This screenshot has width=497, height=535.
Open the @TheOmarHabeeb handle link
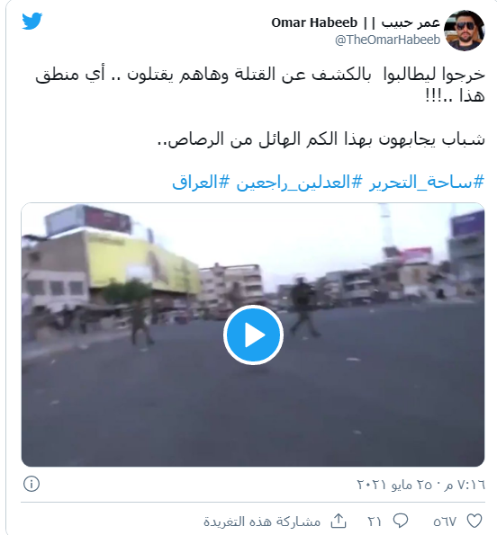(x=388, y=40)
